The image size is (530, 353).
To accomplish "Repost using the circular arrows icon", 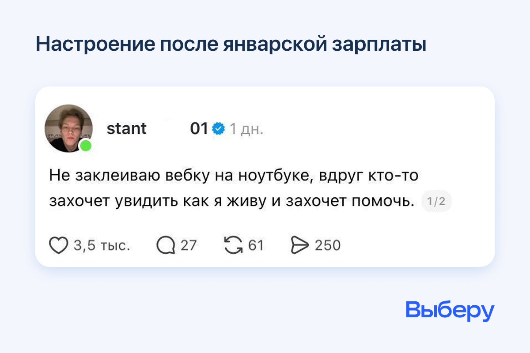I will tap(234, 245).
